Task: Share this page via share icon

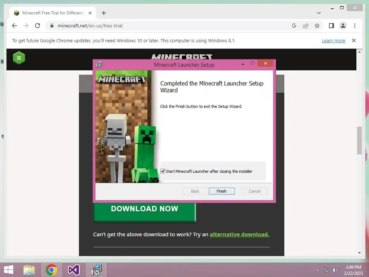Action: 306,26
